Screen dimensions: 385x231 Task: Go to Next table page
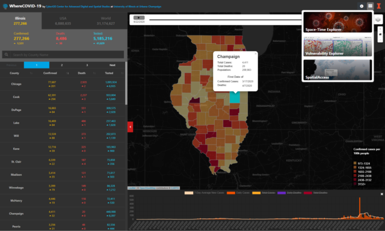112,65
